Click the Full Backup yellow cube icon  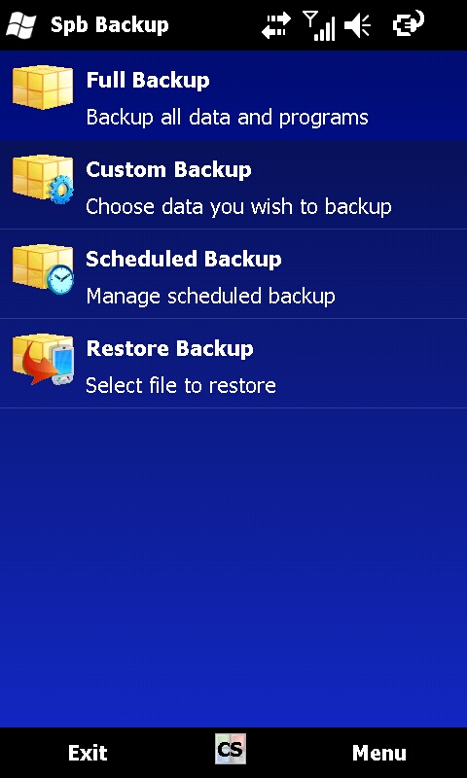click(x=43, y=88)
